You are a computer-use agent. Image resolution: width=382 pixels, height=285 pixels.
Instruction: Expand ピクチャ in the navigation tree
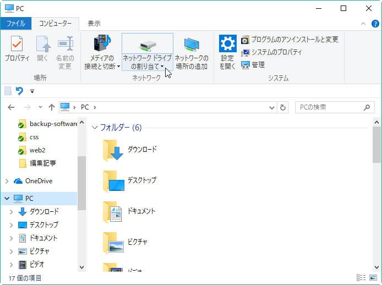click(x=11, y=251)
